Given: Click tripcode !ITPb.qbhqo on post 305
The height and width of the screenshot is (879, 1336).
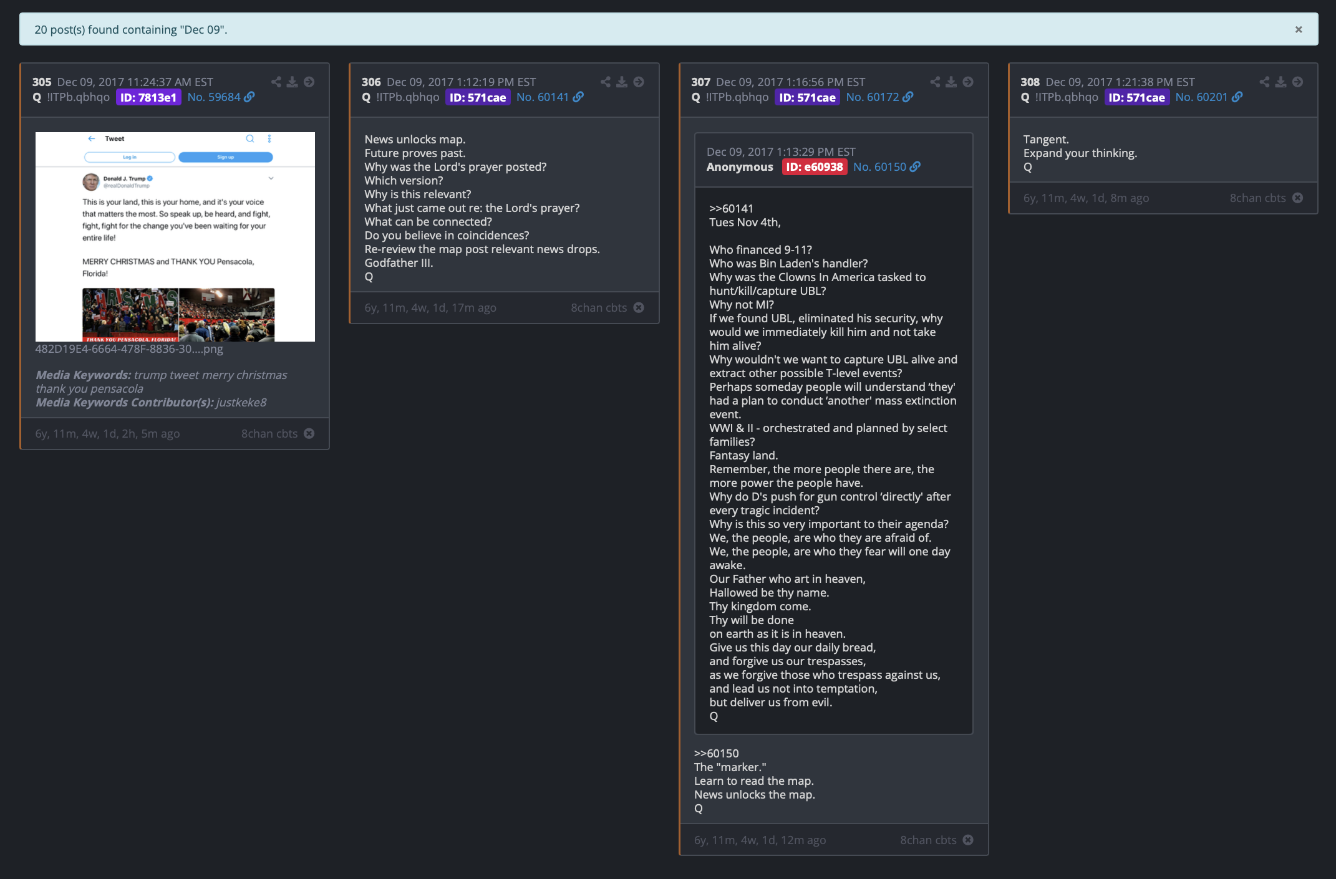Looking at the screenshot, I should pos(78,97).
